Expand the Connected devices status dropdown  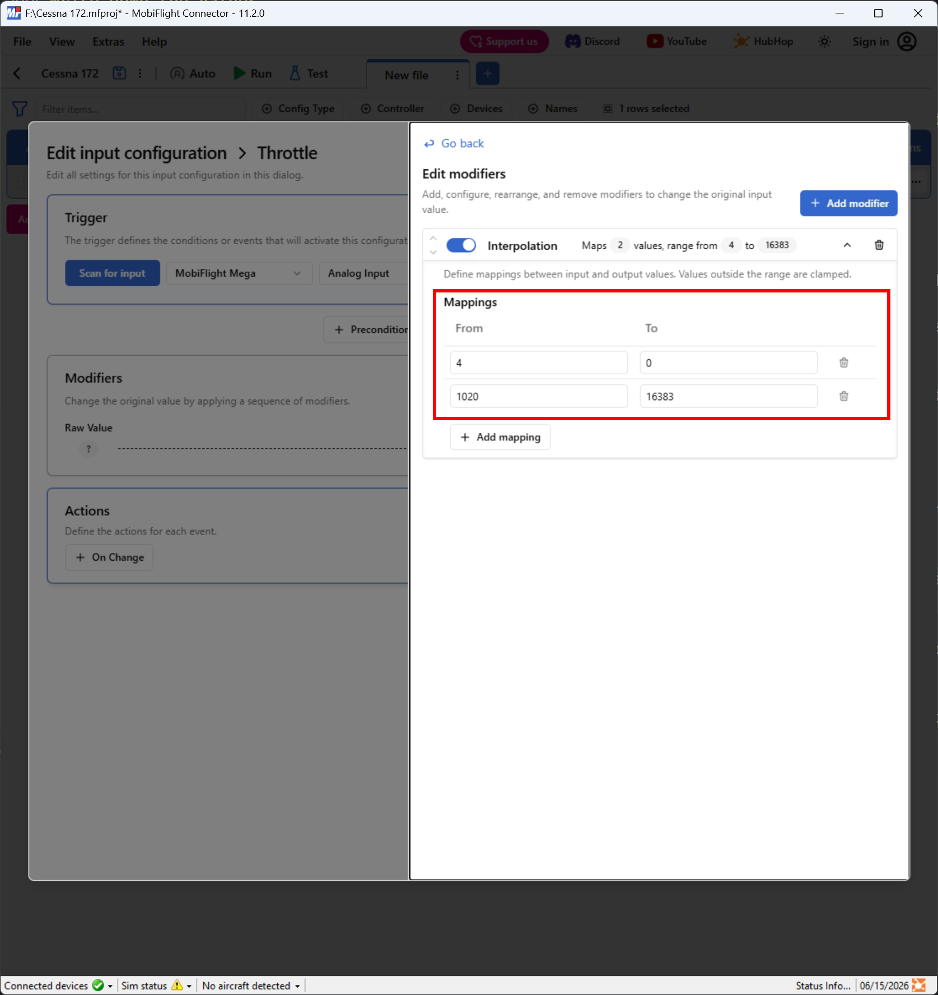click(110, 986)
